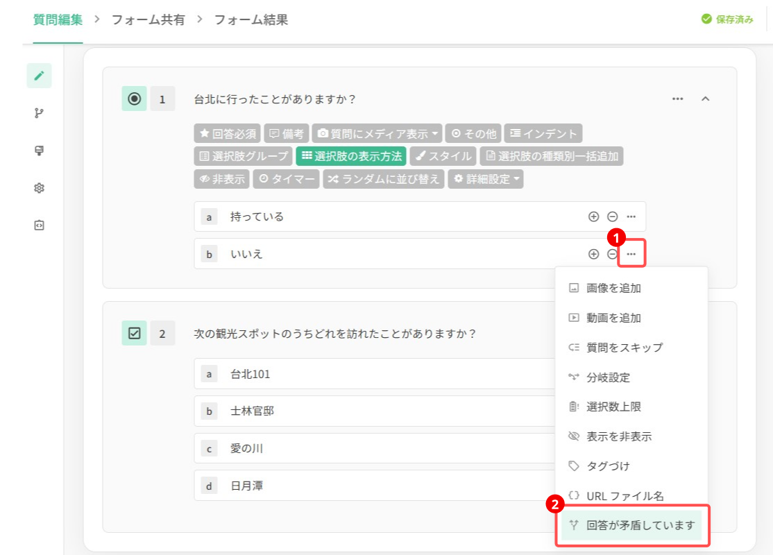Click the 'a' label of '台北101'
773x555 pixels.
tap(209, 374)
